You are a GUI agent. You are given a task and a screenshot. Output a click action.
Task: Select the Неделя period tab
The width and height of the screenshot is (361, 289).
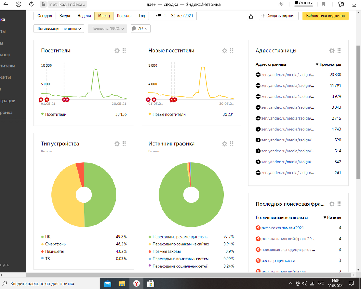tap(84, 16)
